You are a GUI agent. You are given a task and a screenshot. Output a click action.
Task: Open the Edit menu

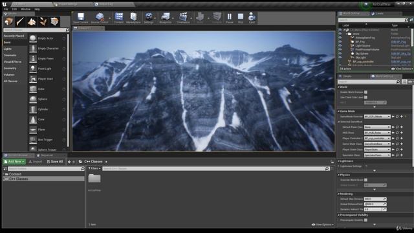point(14,9)
